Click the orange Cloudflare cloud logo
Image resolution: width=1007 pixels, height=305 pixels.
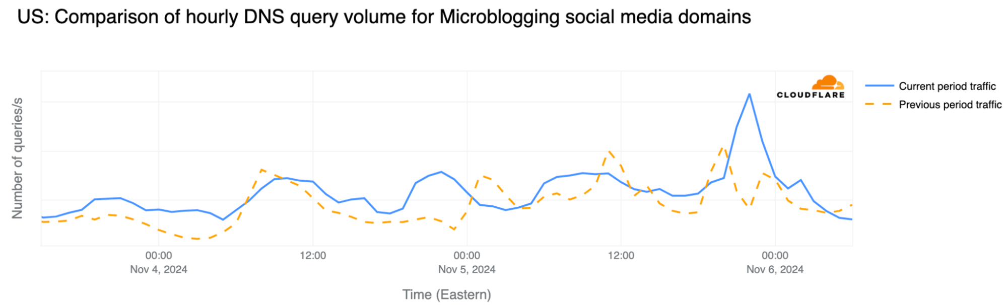coord(827,82)
